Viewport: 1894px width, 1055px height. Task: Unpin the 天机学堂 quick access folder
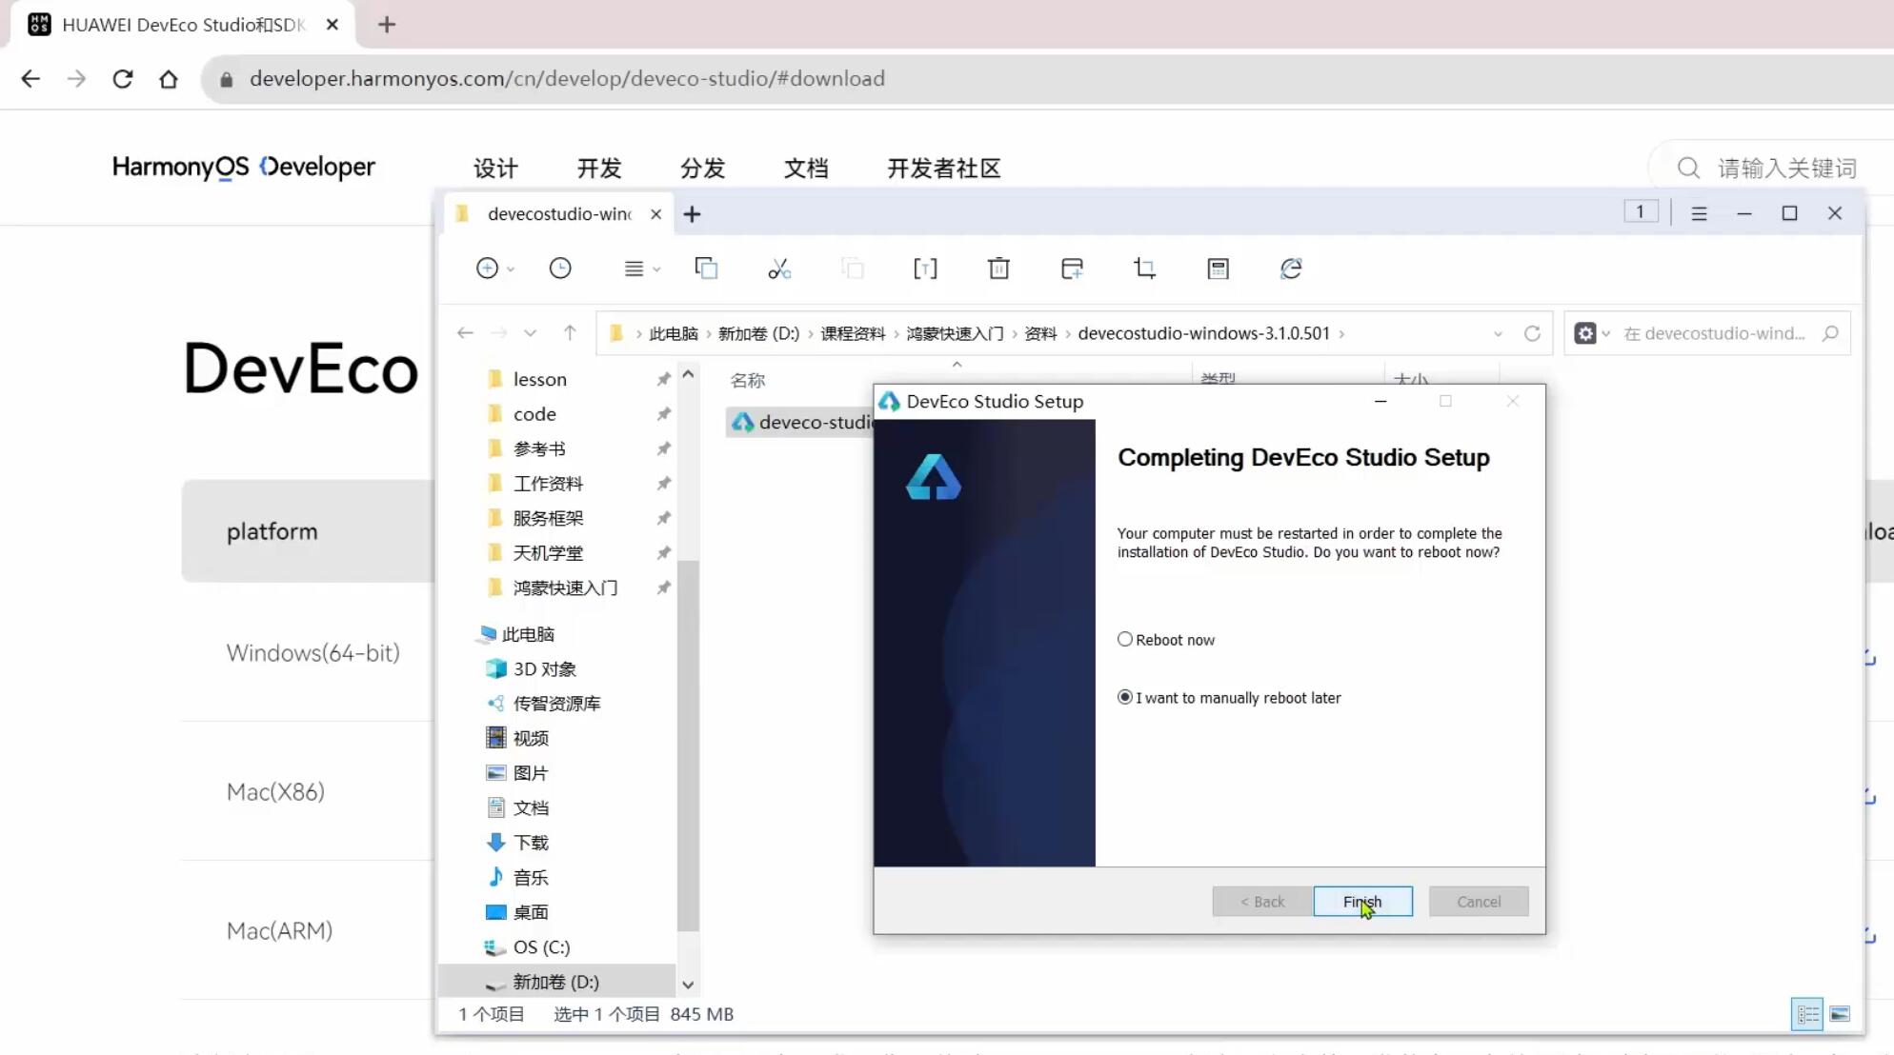pos(663,553)
